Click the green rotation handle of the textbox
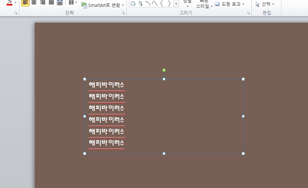This screenshot has width=308, height=188. [x=164, y=70]
